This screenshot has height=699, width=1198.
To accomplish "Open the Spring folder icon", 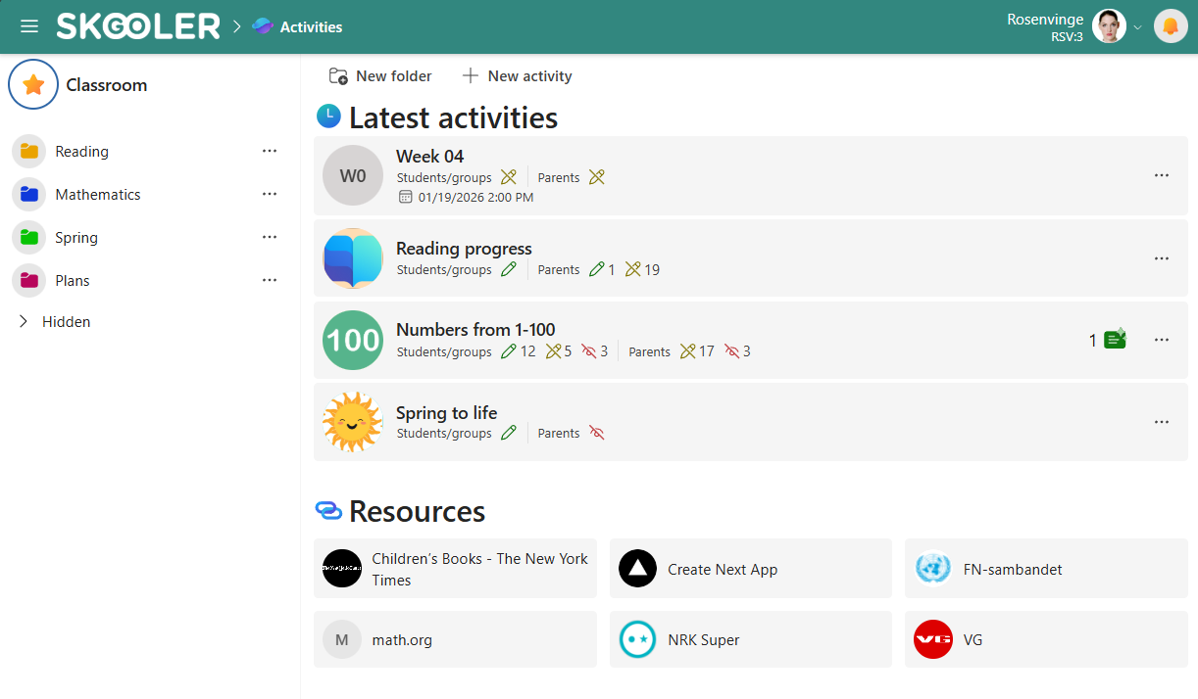I will coord(29,238).
